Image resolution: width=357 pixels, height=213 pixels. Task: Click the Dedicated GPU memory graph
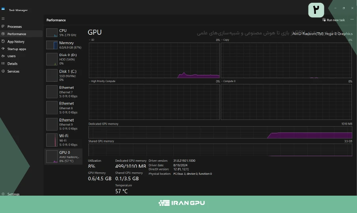(x=220, y=132)
